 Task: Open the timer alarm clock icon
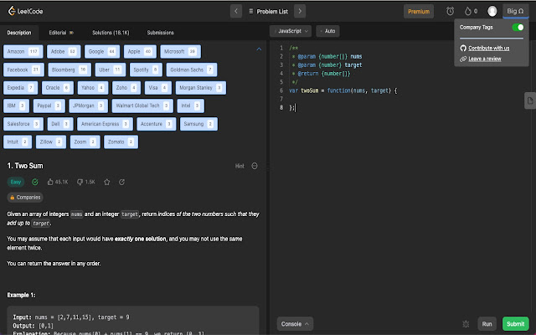[450, 11]
